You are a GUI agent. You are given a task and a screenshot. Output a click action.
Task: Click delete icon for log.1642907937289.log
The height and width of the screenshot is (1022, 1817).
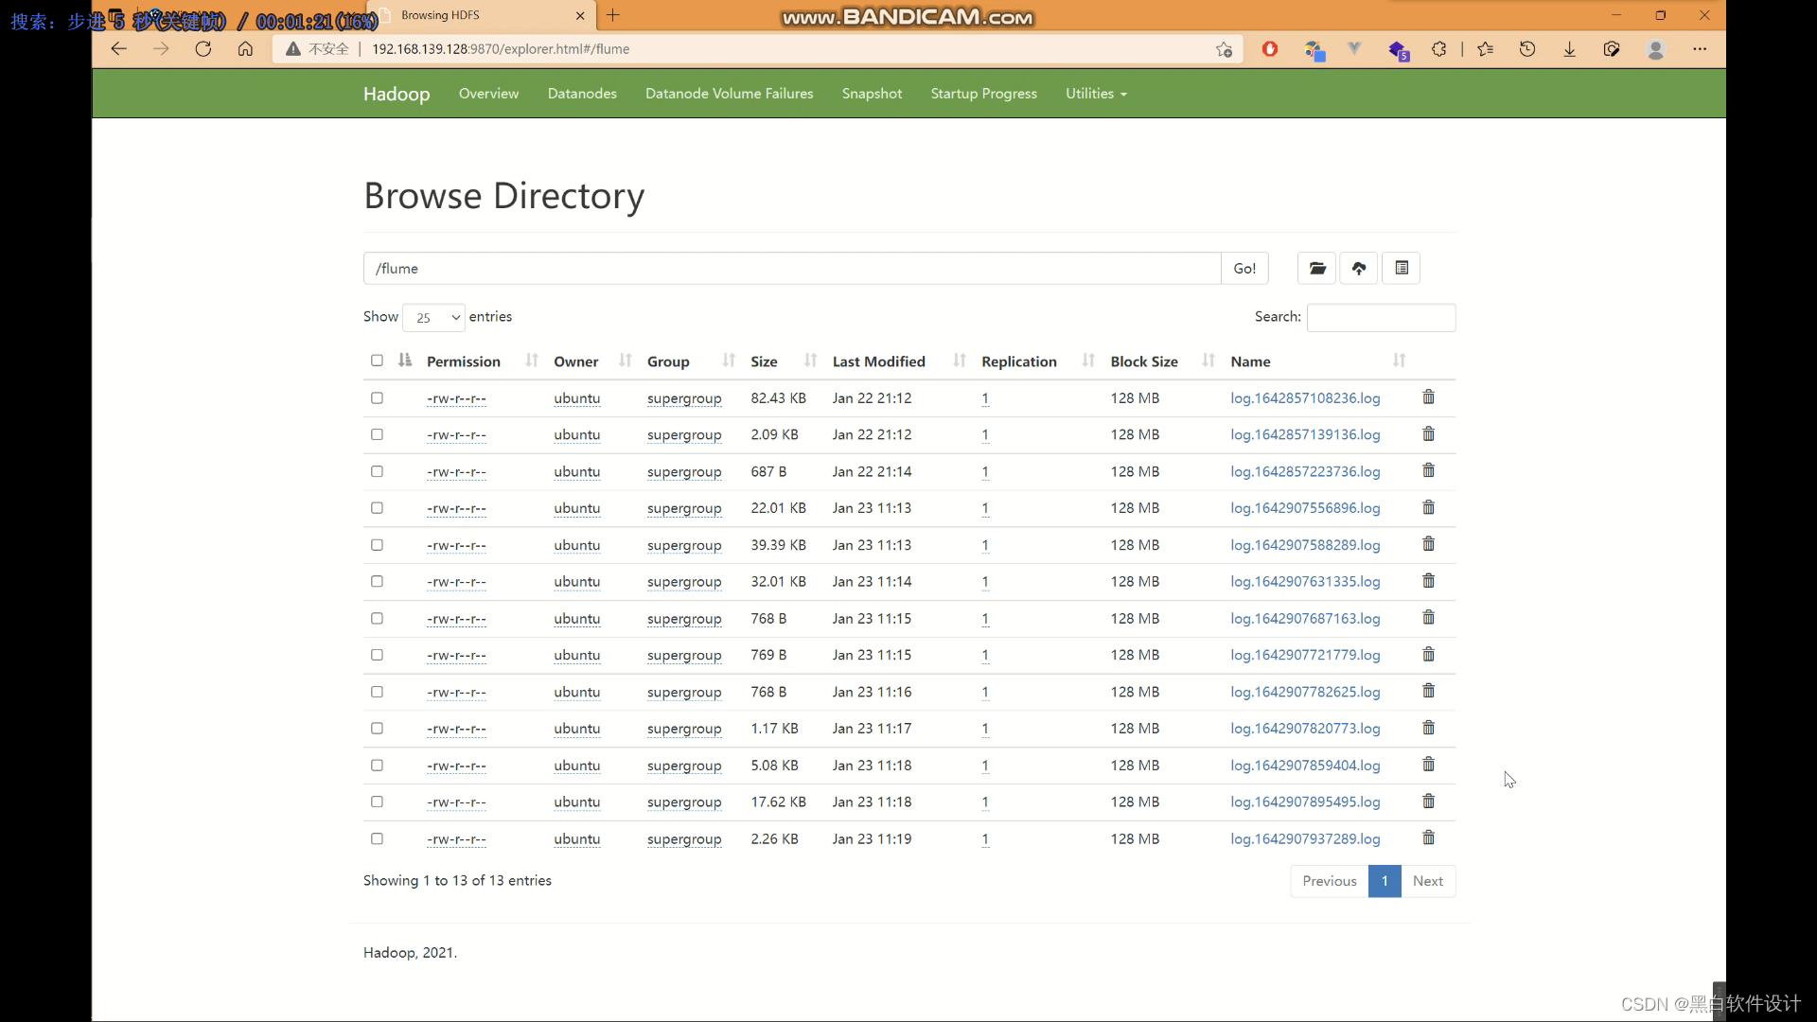1428,837
